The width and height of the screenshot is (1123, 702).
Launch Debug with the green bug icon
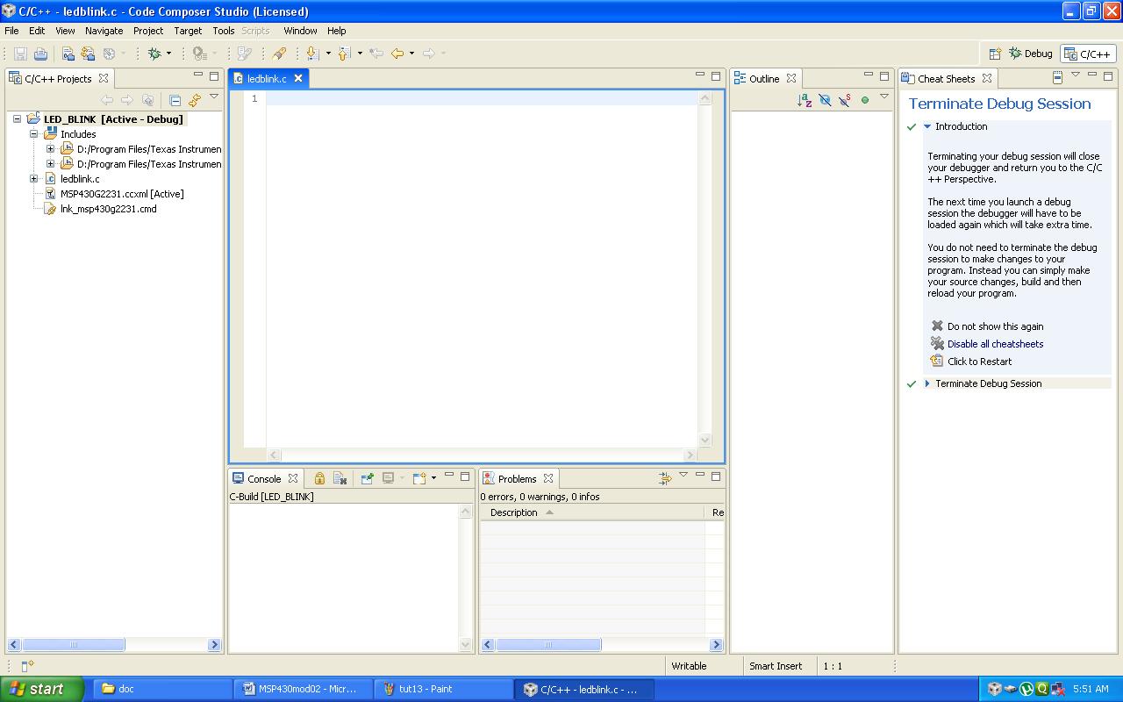click(x=154, y=54)
